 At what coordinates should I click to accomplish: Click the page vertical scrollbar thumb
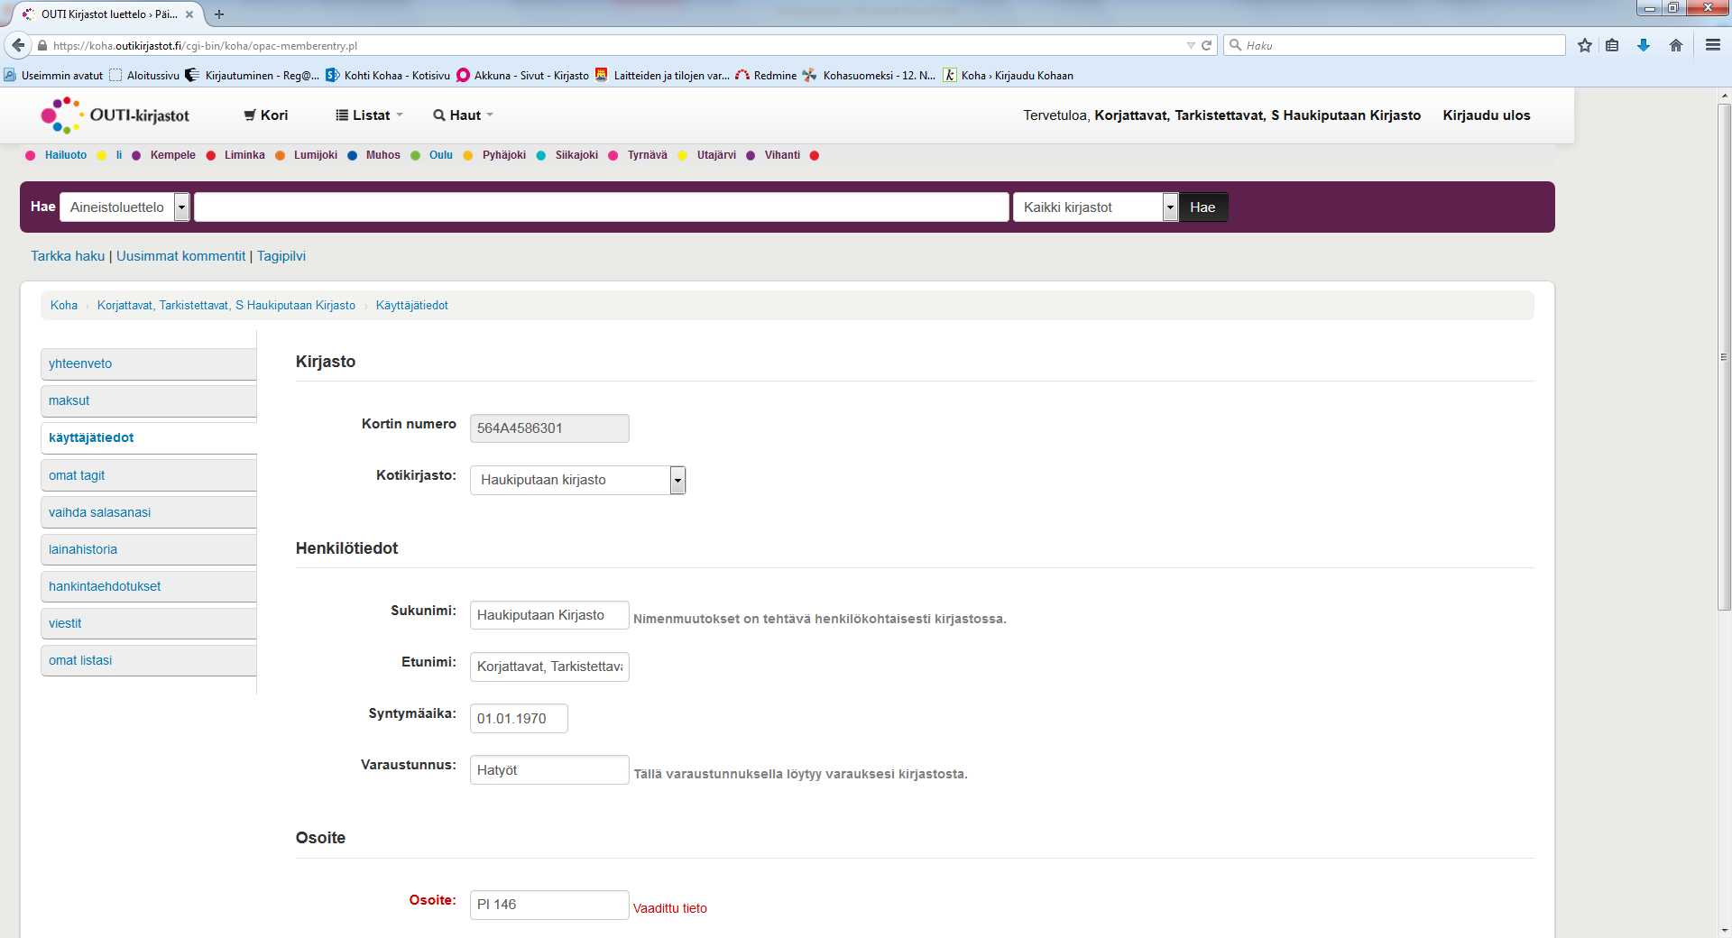[1724, 357]
